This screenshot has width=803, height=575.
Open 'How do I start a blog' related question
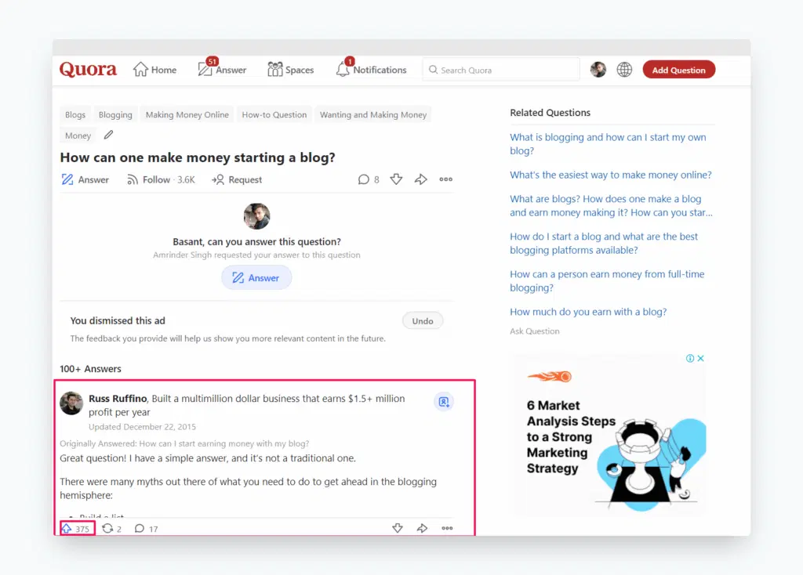coord(604,243)
